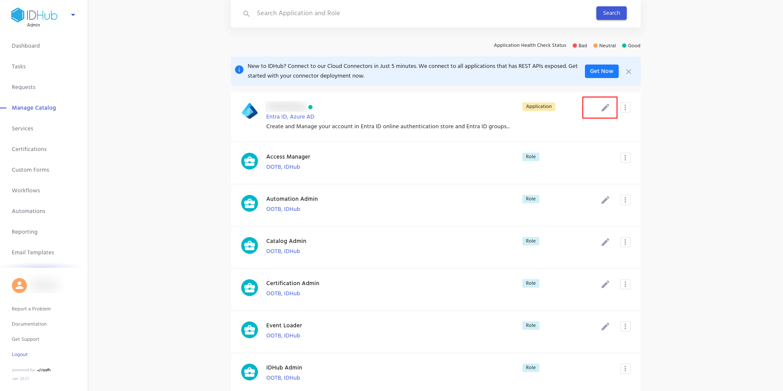Viewport: 783px width, 391px height.
Task: Click the pencil icon for Catalog Admin
Action: (605, 242)
